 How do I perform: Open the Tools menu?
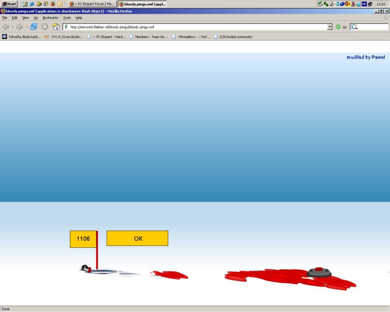click(x=67, y=18)
